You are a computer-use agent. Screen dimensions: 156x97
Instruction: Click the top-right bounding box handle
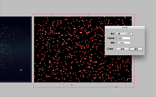click(134, 14)
